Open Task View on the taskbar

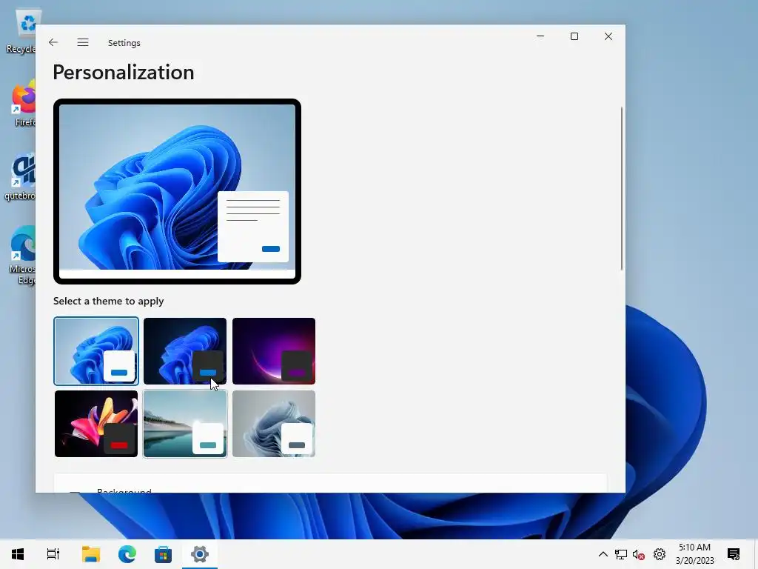tap(53, 554)
